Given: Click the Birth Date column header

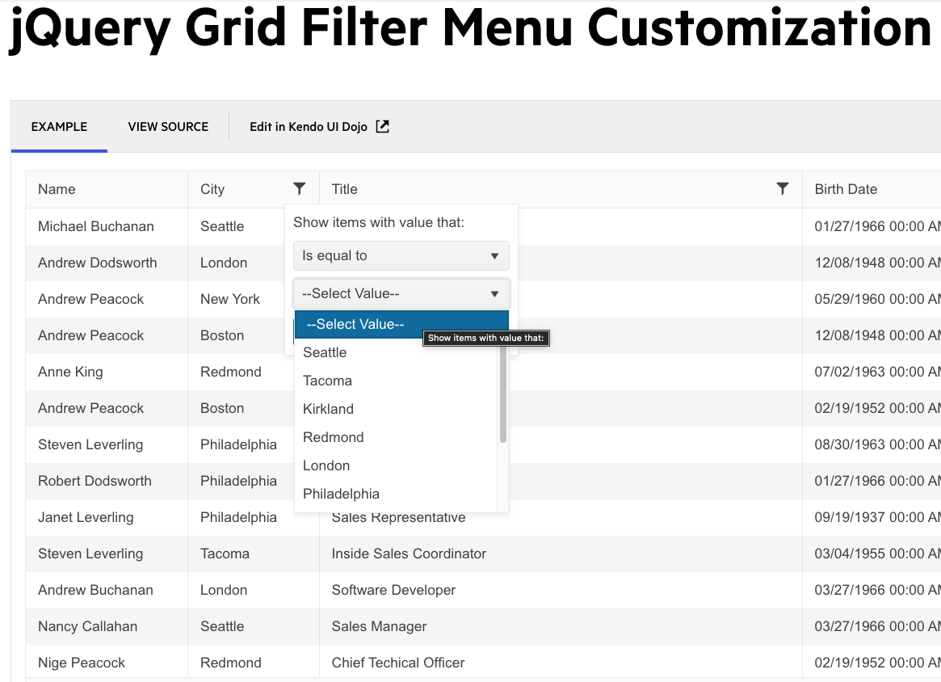Looking at the screenshot, I should click(872, 189).
